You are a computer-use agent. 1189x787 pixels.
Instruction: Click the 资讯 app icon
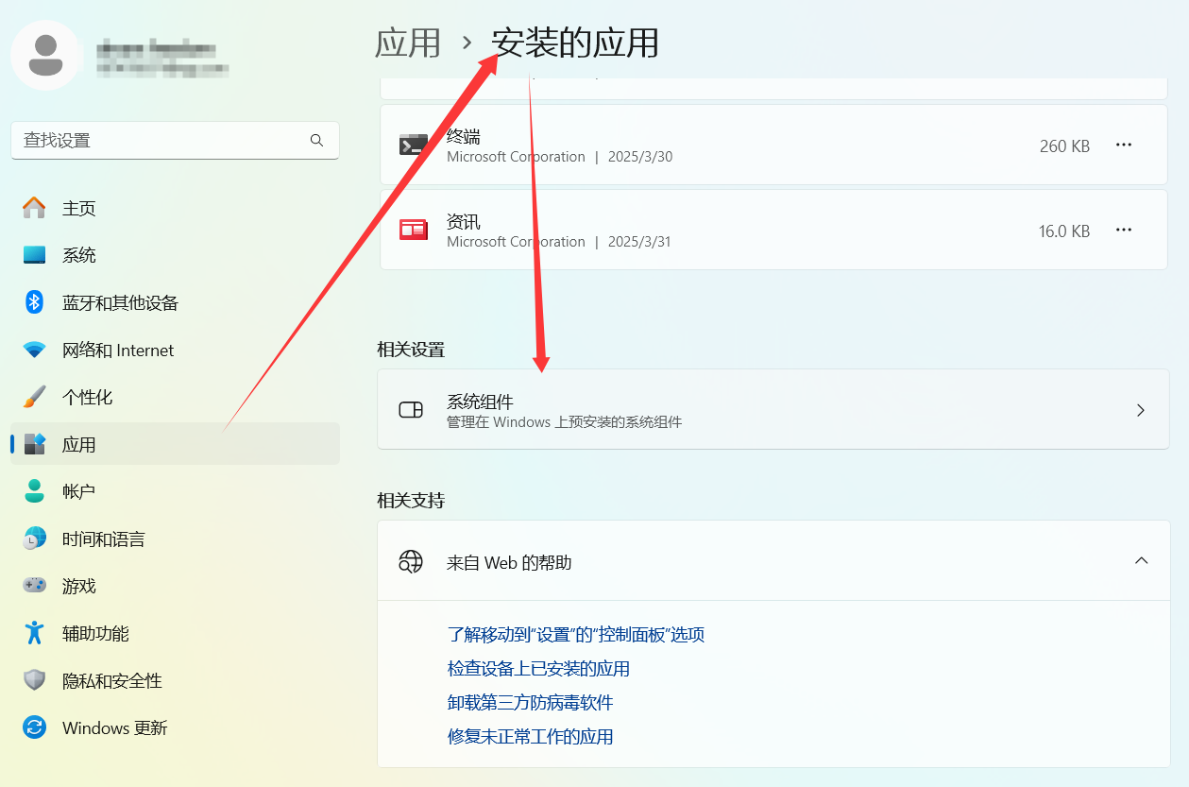click(x=413, y=230)
